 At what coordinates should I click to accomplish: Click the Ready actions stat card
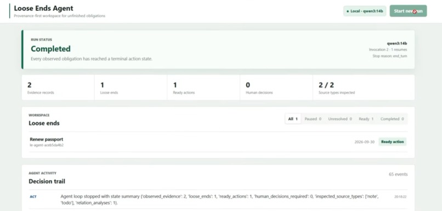tap(203, 87)
